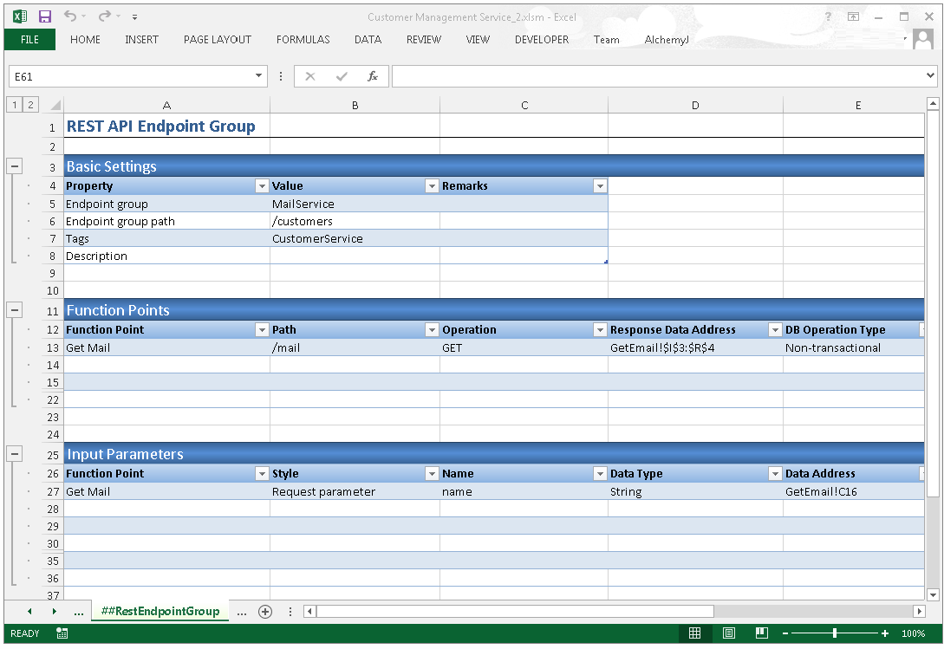Switch to Page Break Preview icon

(x=762, y=633)
